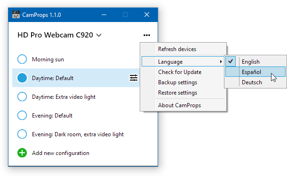This screenshot has height=177, width=287.
Task: Click the Daytime: Extra video light label
Action: click(x=64, y=97)
